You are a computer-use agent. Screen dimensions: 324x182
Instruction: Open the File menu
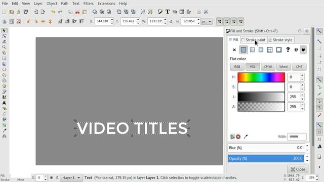point(5,4)
